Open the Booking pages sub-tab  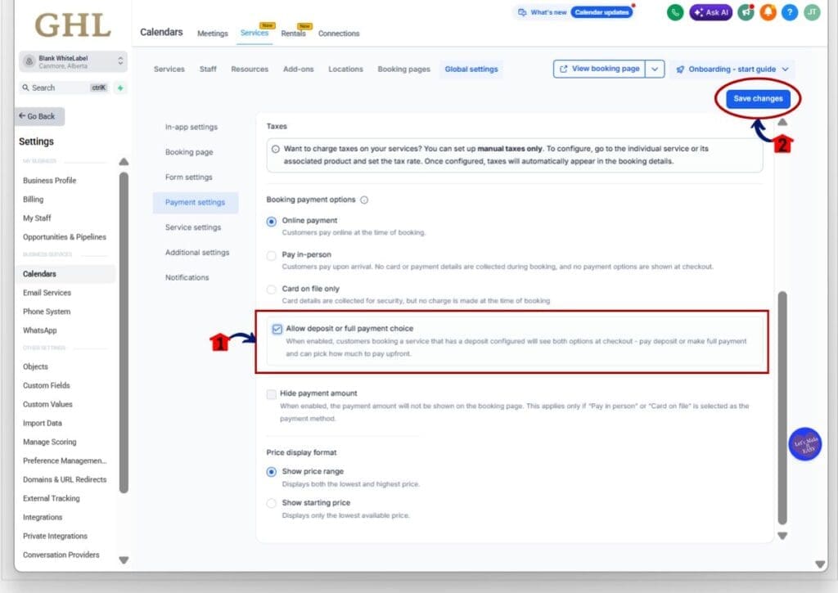[x=403, y=70]
